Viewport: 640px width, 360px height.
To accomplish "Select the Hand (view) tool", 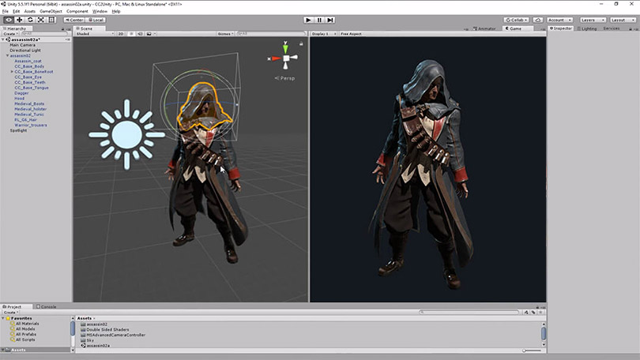I will tap(9, 20).
